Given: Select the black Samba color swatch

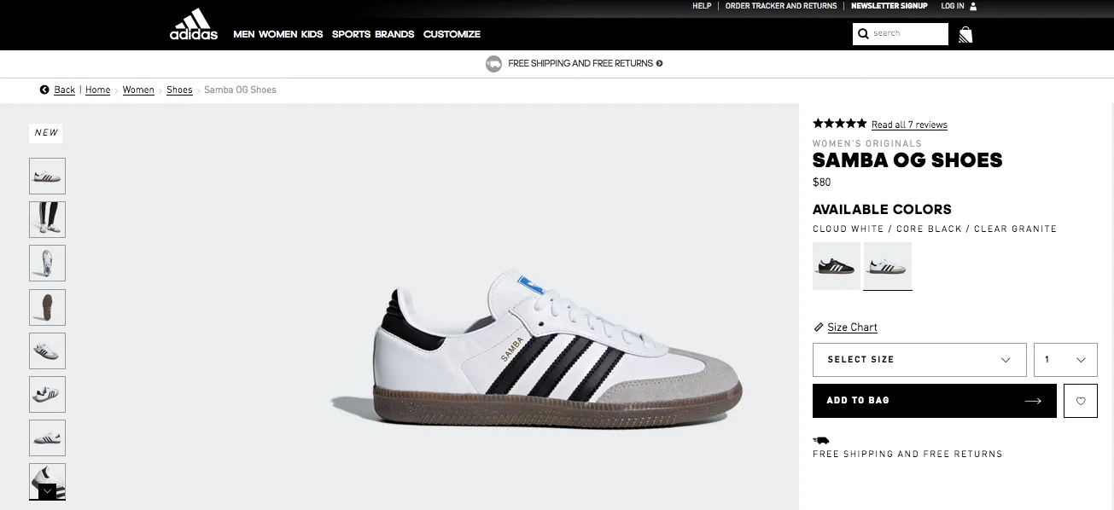Looking at the screenshot, I should point(837,266).
